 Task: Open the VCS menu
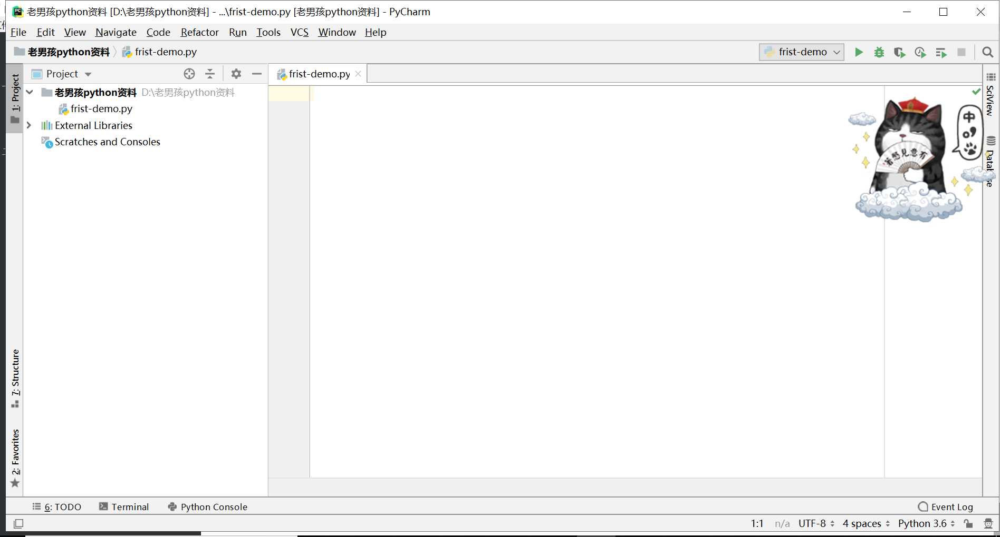coord(300,32)
